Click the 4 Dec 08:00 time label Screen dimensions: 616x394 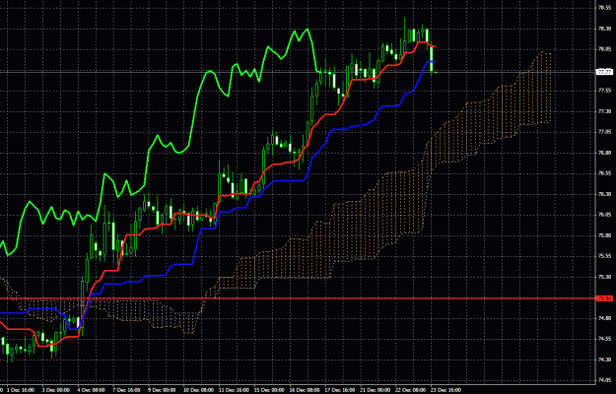click(92, 390)
